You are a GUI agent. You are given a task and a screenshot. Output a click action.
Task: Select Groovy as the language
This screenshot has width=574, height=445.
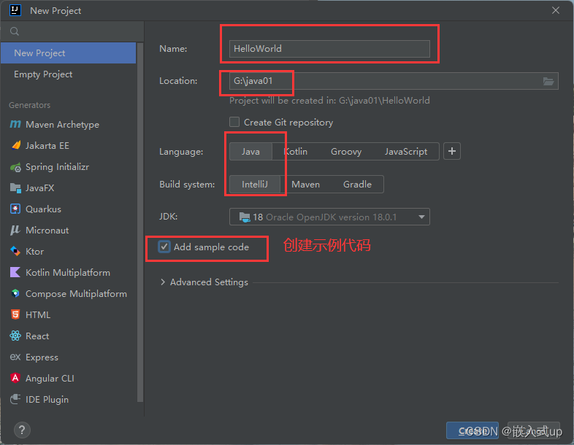346,152
